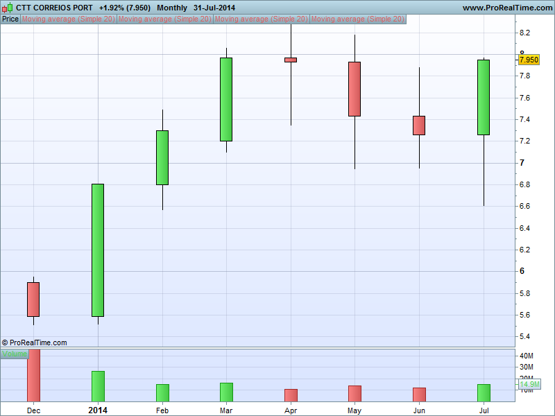Viewport: 555px width, 416px height.
Task: Click the 6.6 price axis value
Action: 524,206
